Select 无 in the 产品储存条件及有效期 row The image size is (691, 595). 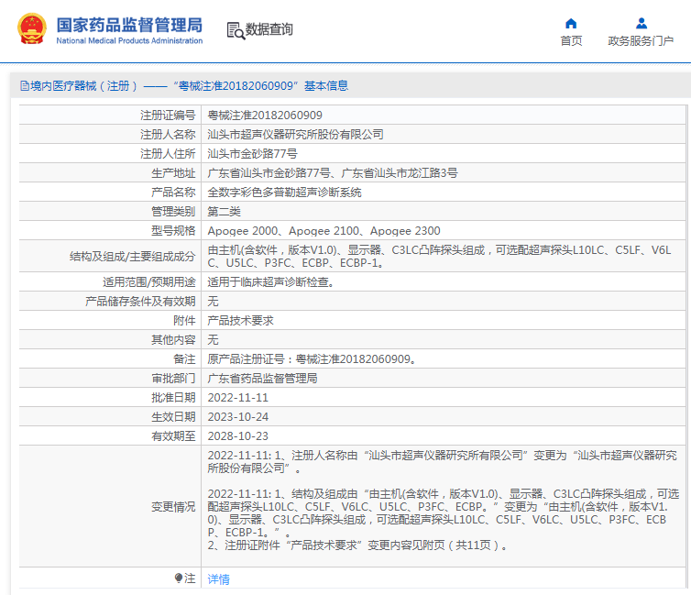(x=213, y=302)
